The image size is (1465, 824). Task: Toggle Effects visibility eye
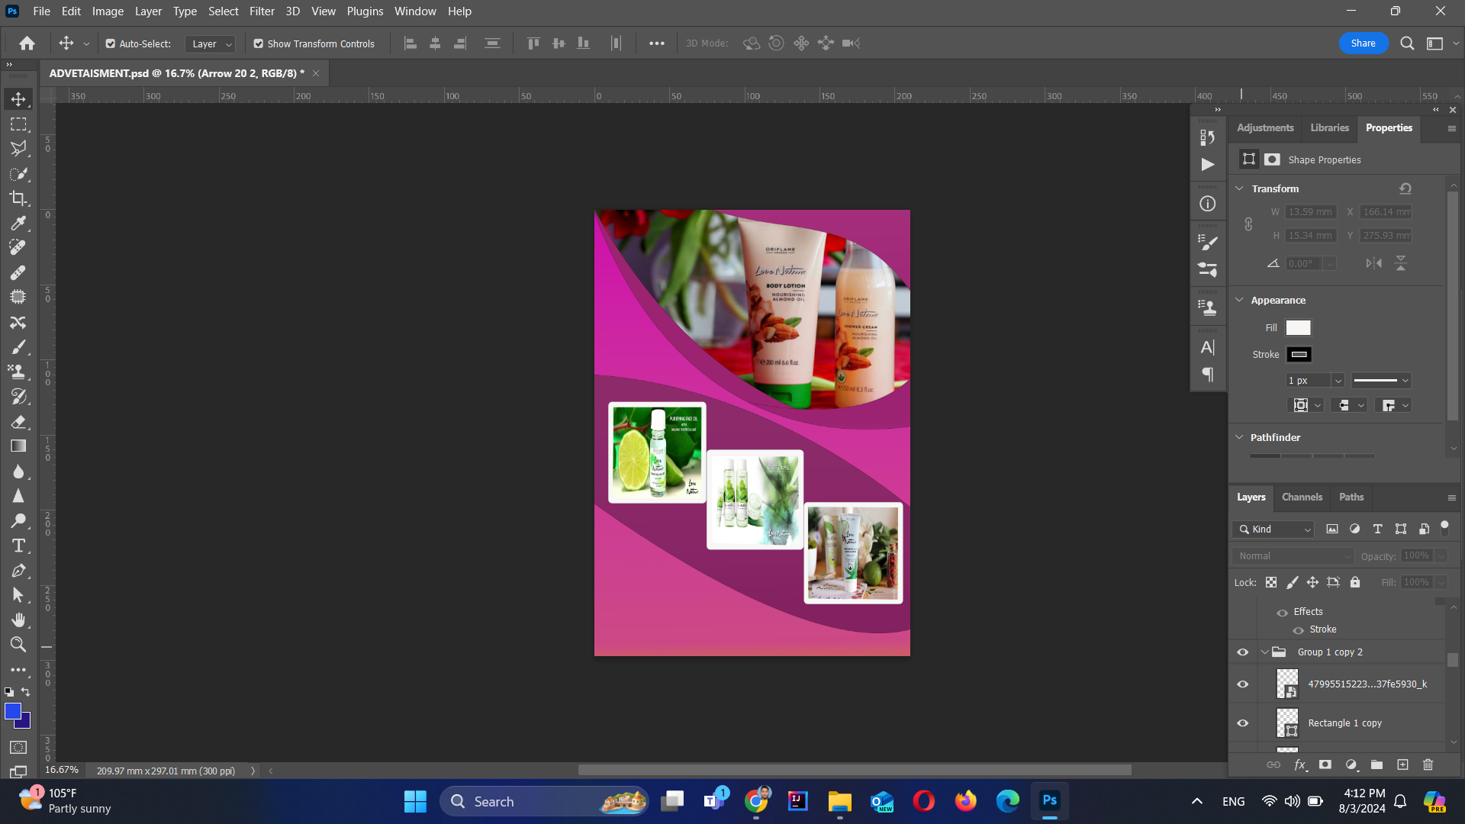(x=1283, y=613)
